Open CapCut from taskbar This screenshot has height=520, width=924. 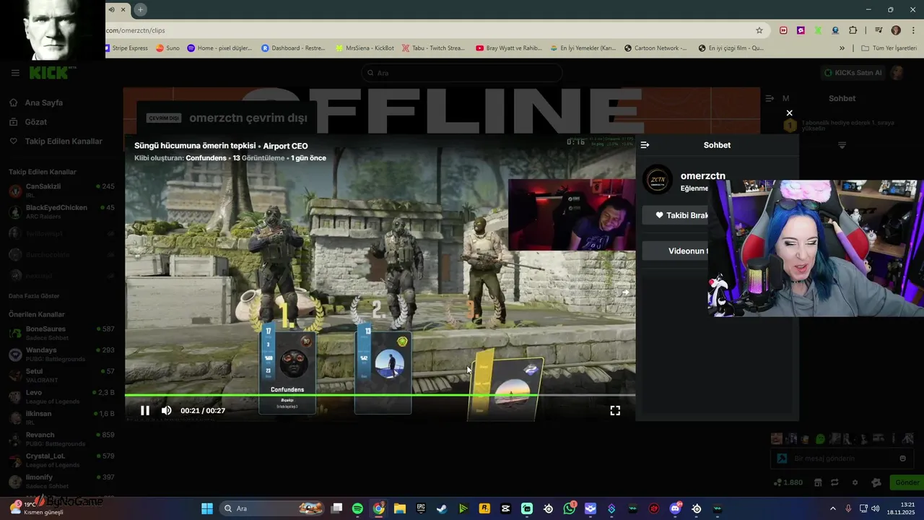[x=505, y=508]
